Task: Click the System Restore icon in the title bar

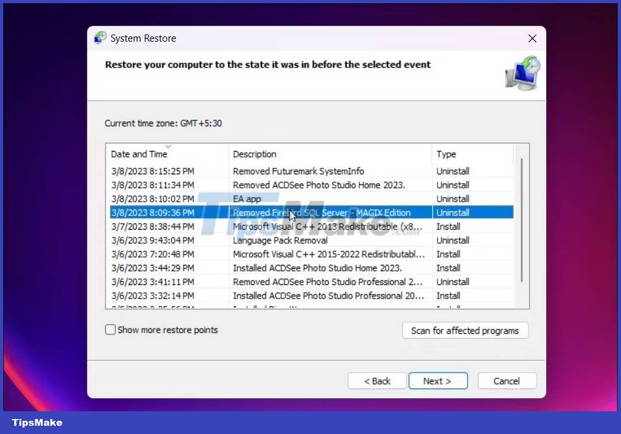Action: pyautogui.click(x=100, y=38)
